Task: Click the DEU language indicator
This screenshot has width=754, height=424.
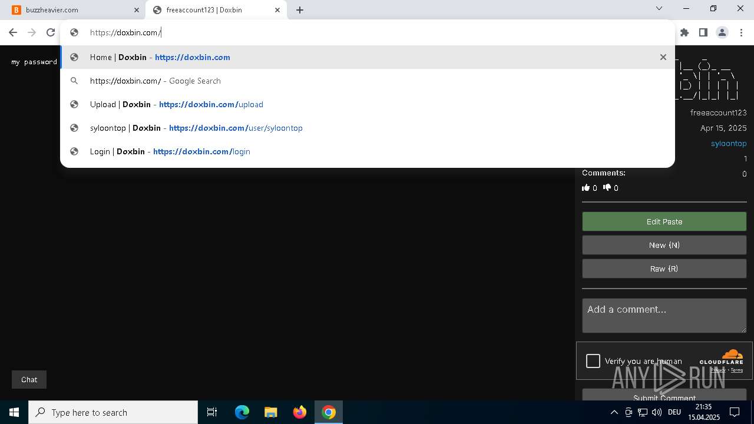Action: [x=674, y=412]
